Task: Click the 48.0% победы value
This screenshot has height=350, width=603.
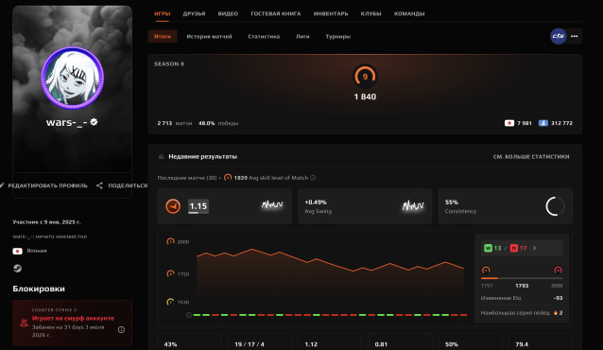Action: pos(218,123)
